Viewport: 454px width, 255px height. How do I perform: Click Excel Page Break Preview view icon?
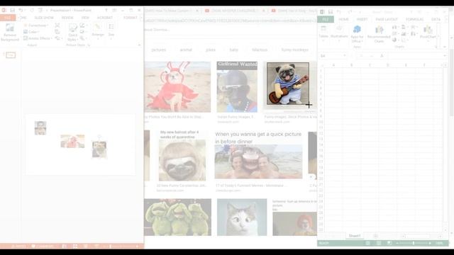[389, 243]
